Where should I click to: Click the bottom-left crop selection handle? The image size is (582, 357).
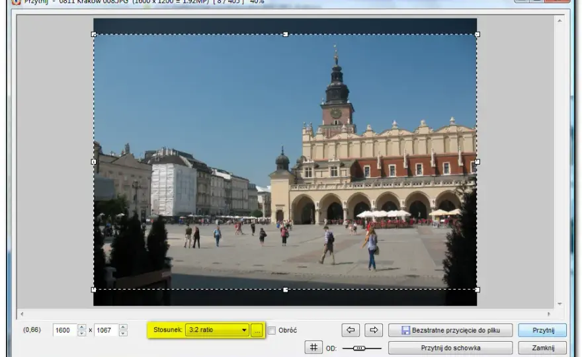(x=93, y=290)
